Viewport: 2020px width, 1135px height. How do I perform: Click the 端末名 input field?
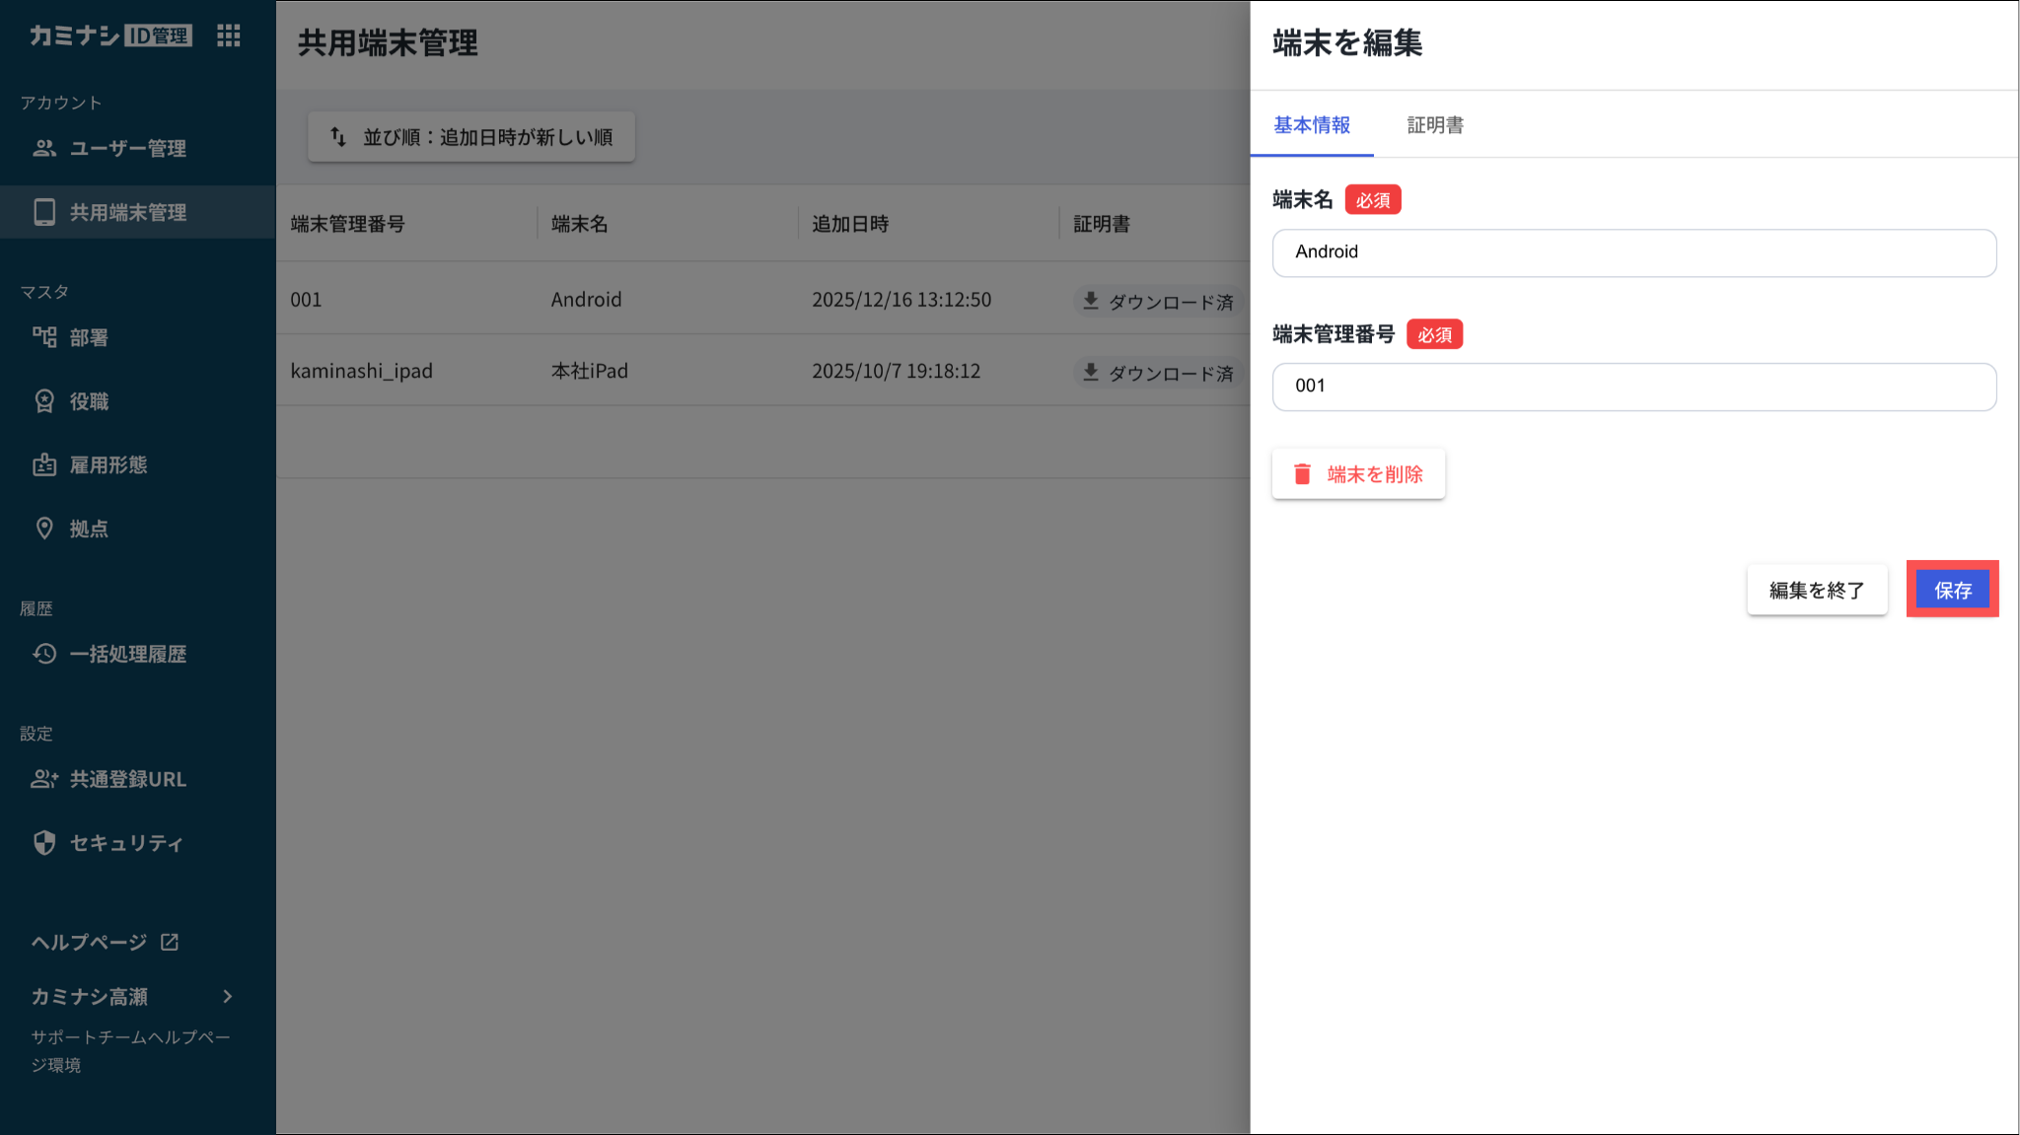(1633, 252)
